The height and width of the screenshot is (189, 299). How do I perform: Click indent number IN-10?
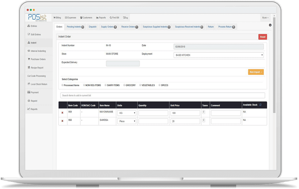[x=108, y=46]
